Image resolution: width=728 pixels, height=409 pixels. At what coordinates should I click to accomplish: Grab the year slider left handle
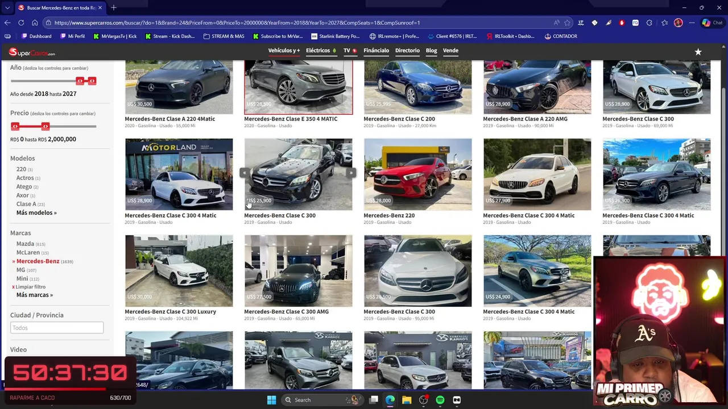pyautogui.click(x=80, y=81)
